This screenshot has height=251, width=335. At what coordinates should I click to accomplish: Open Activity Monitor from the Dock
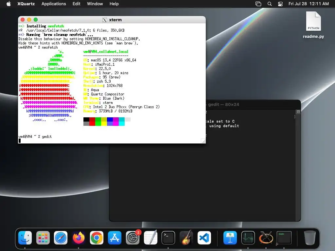tap(248, 238)
